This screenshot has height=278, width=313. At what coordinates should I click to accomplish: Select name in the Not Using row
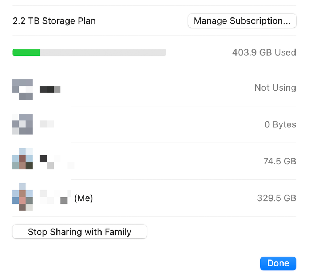pyautogui.click(x=50, y=89)
